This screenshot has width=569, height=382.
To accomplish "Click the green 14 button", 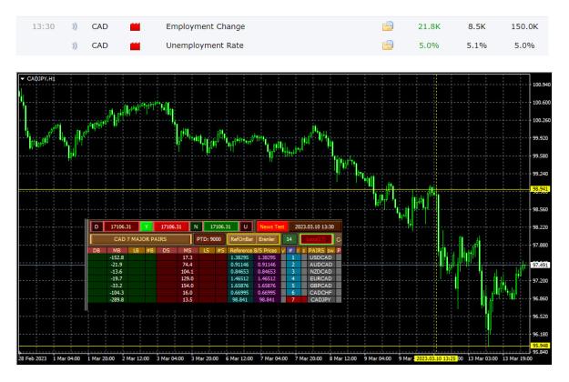I will point(290,239).
